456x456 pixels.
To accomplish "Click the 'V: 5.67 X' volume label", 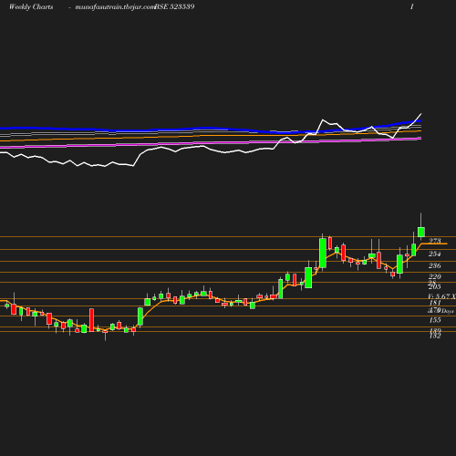I will [441, 296].
